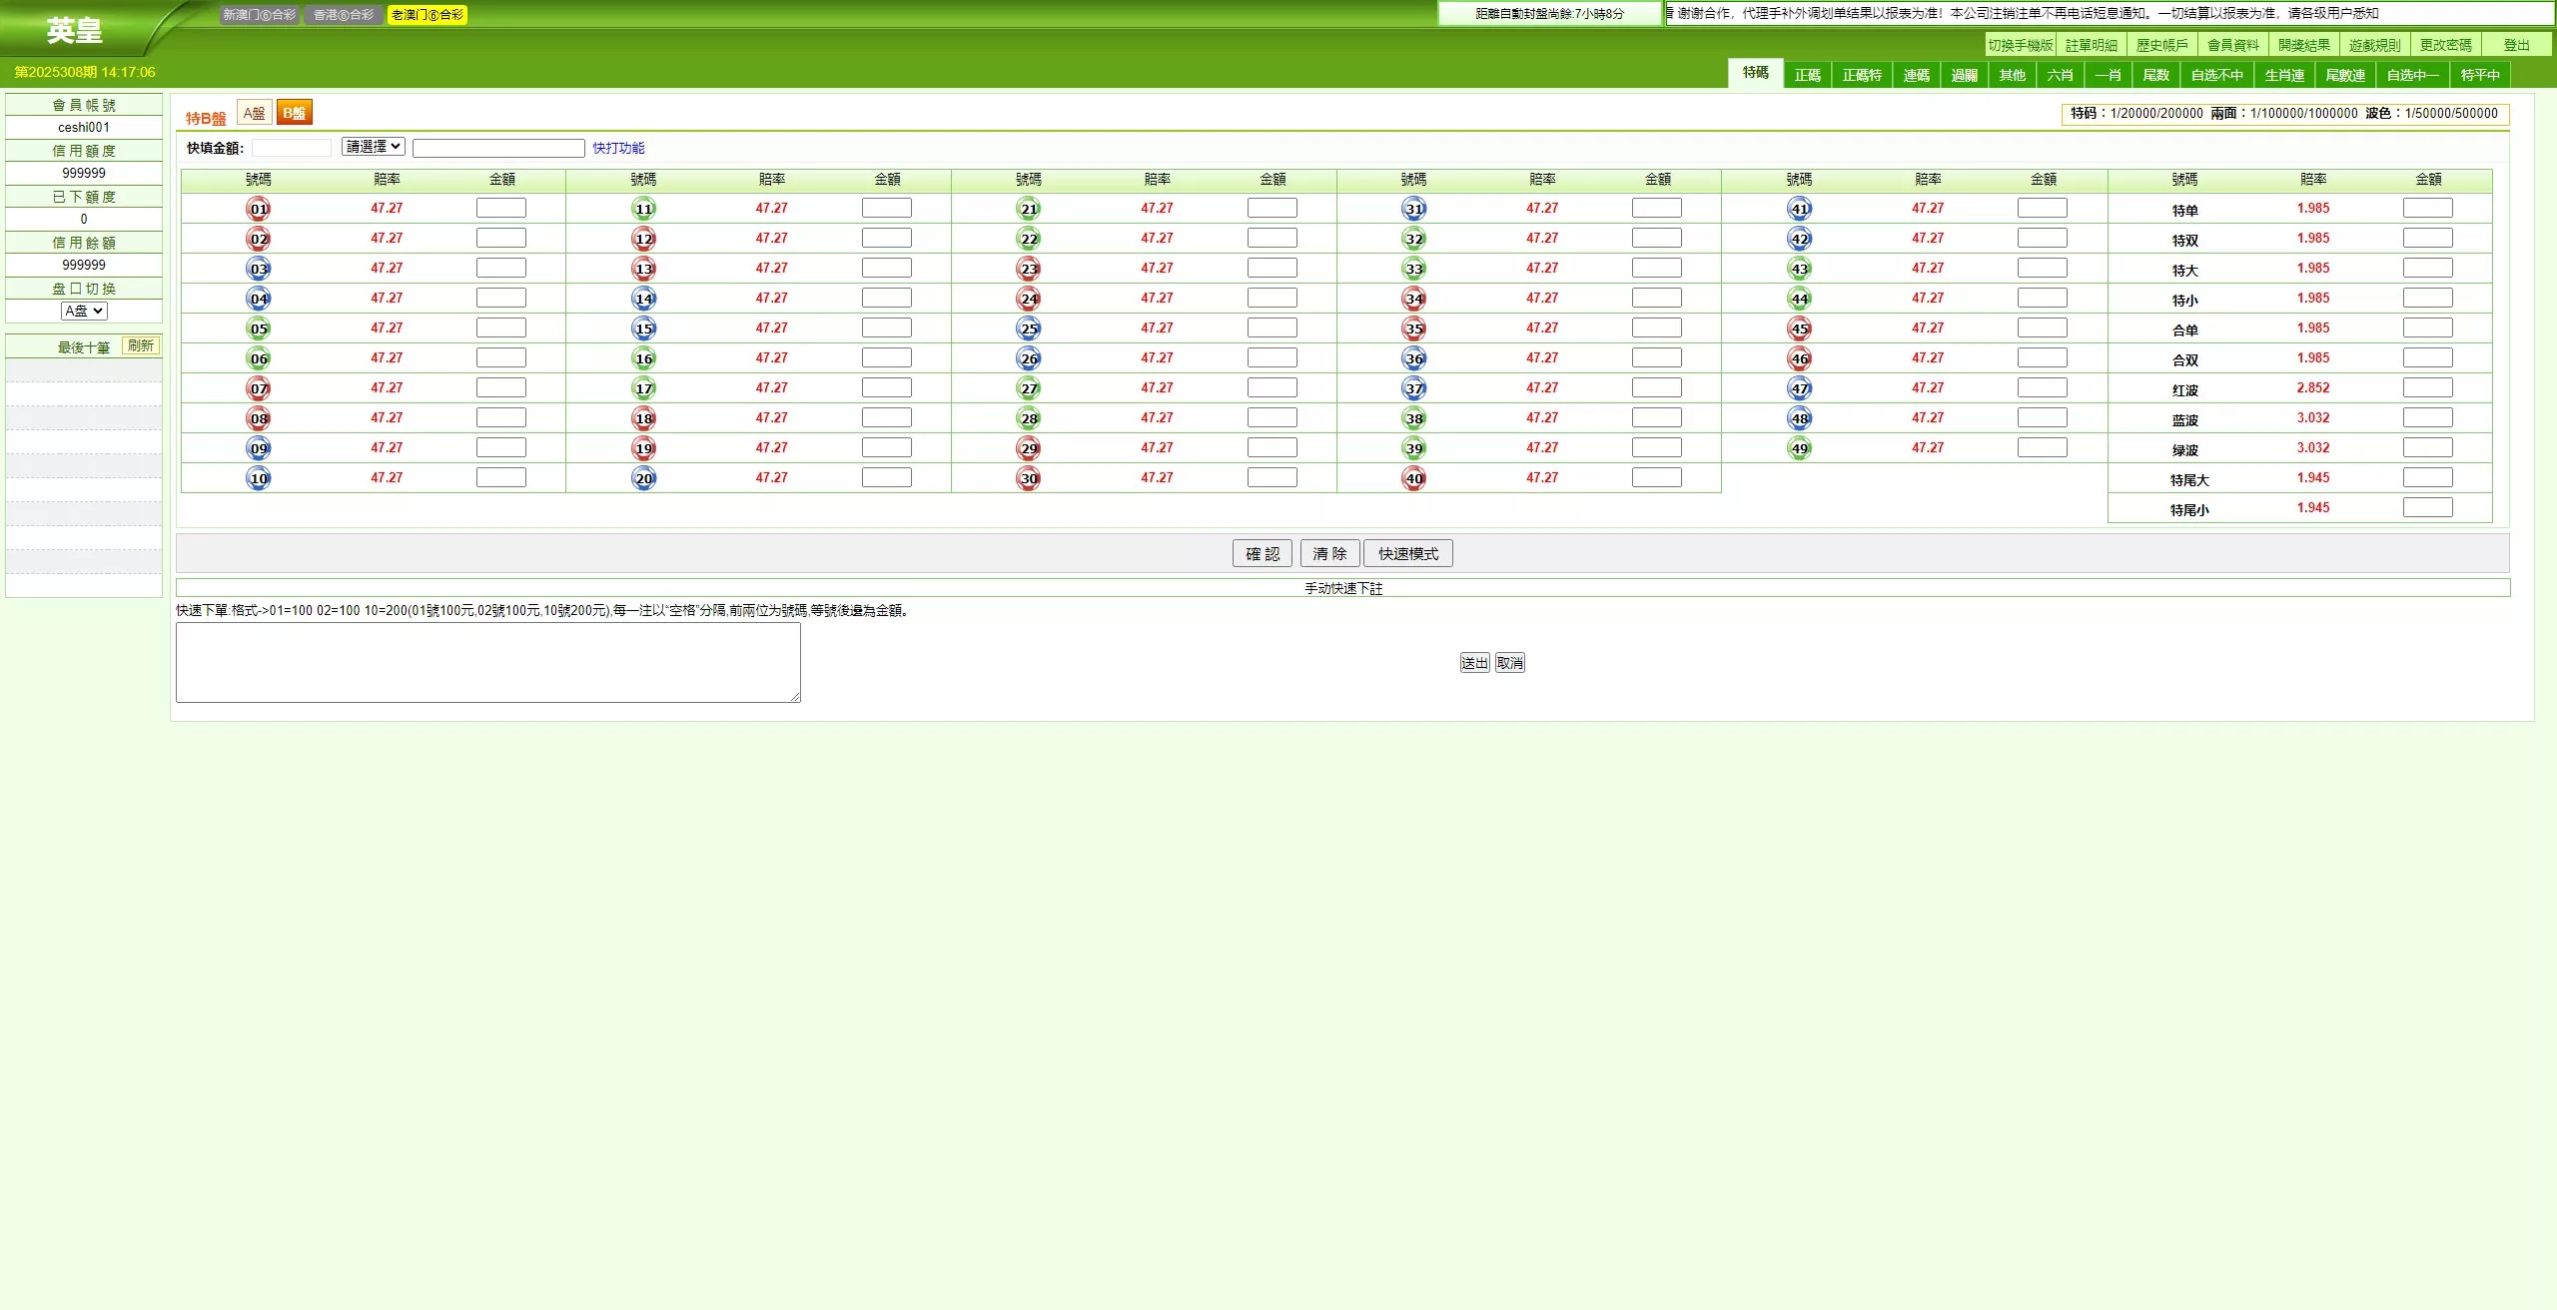Switch to A盤 odds board
This screenshot has height=1310, width=2557.
coord(255,113)
